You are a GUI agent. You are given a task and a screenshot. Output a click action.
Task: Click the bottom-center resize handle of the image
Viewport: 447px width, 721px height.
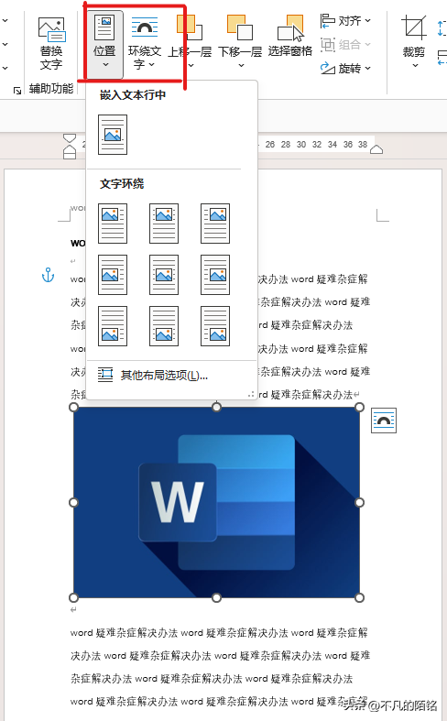216,597
